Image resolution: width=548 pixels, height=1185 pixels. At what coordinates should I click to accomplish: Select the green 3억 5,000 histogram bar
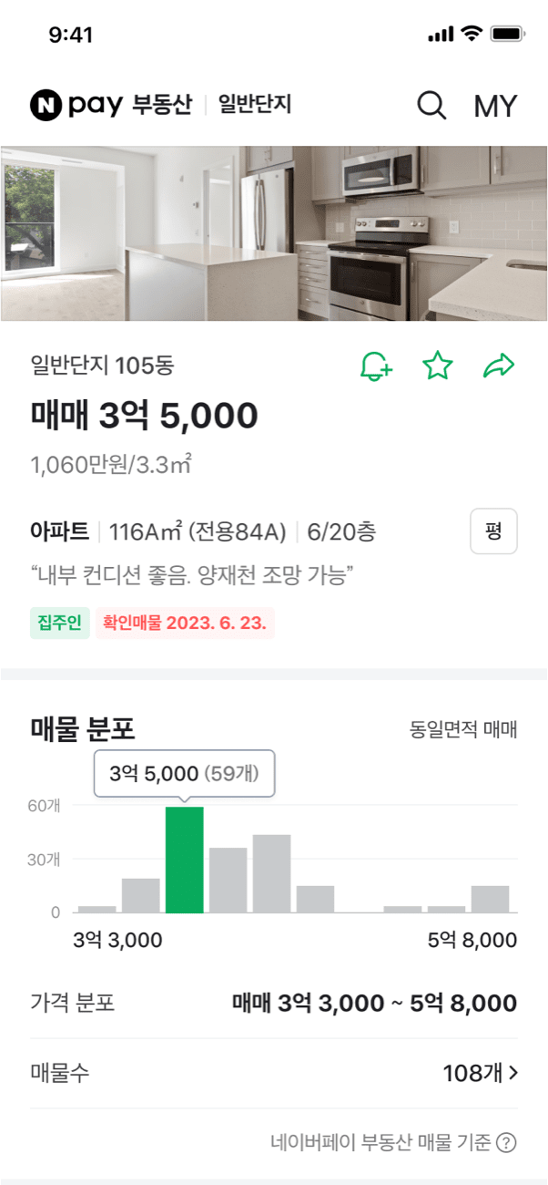[184, 860]
